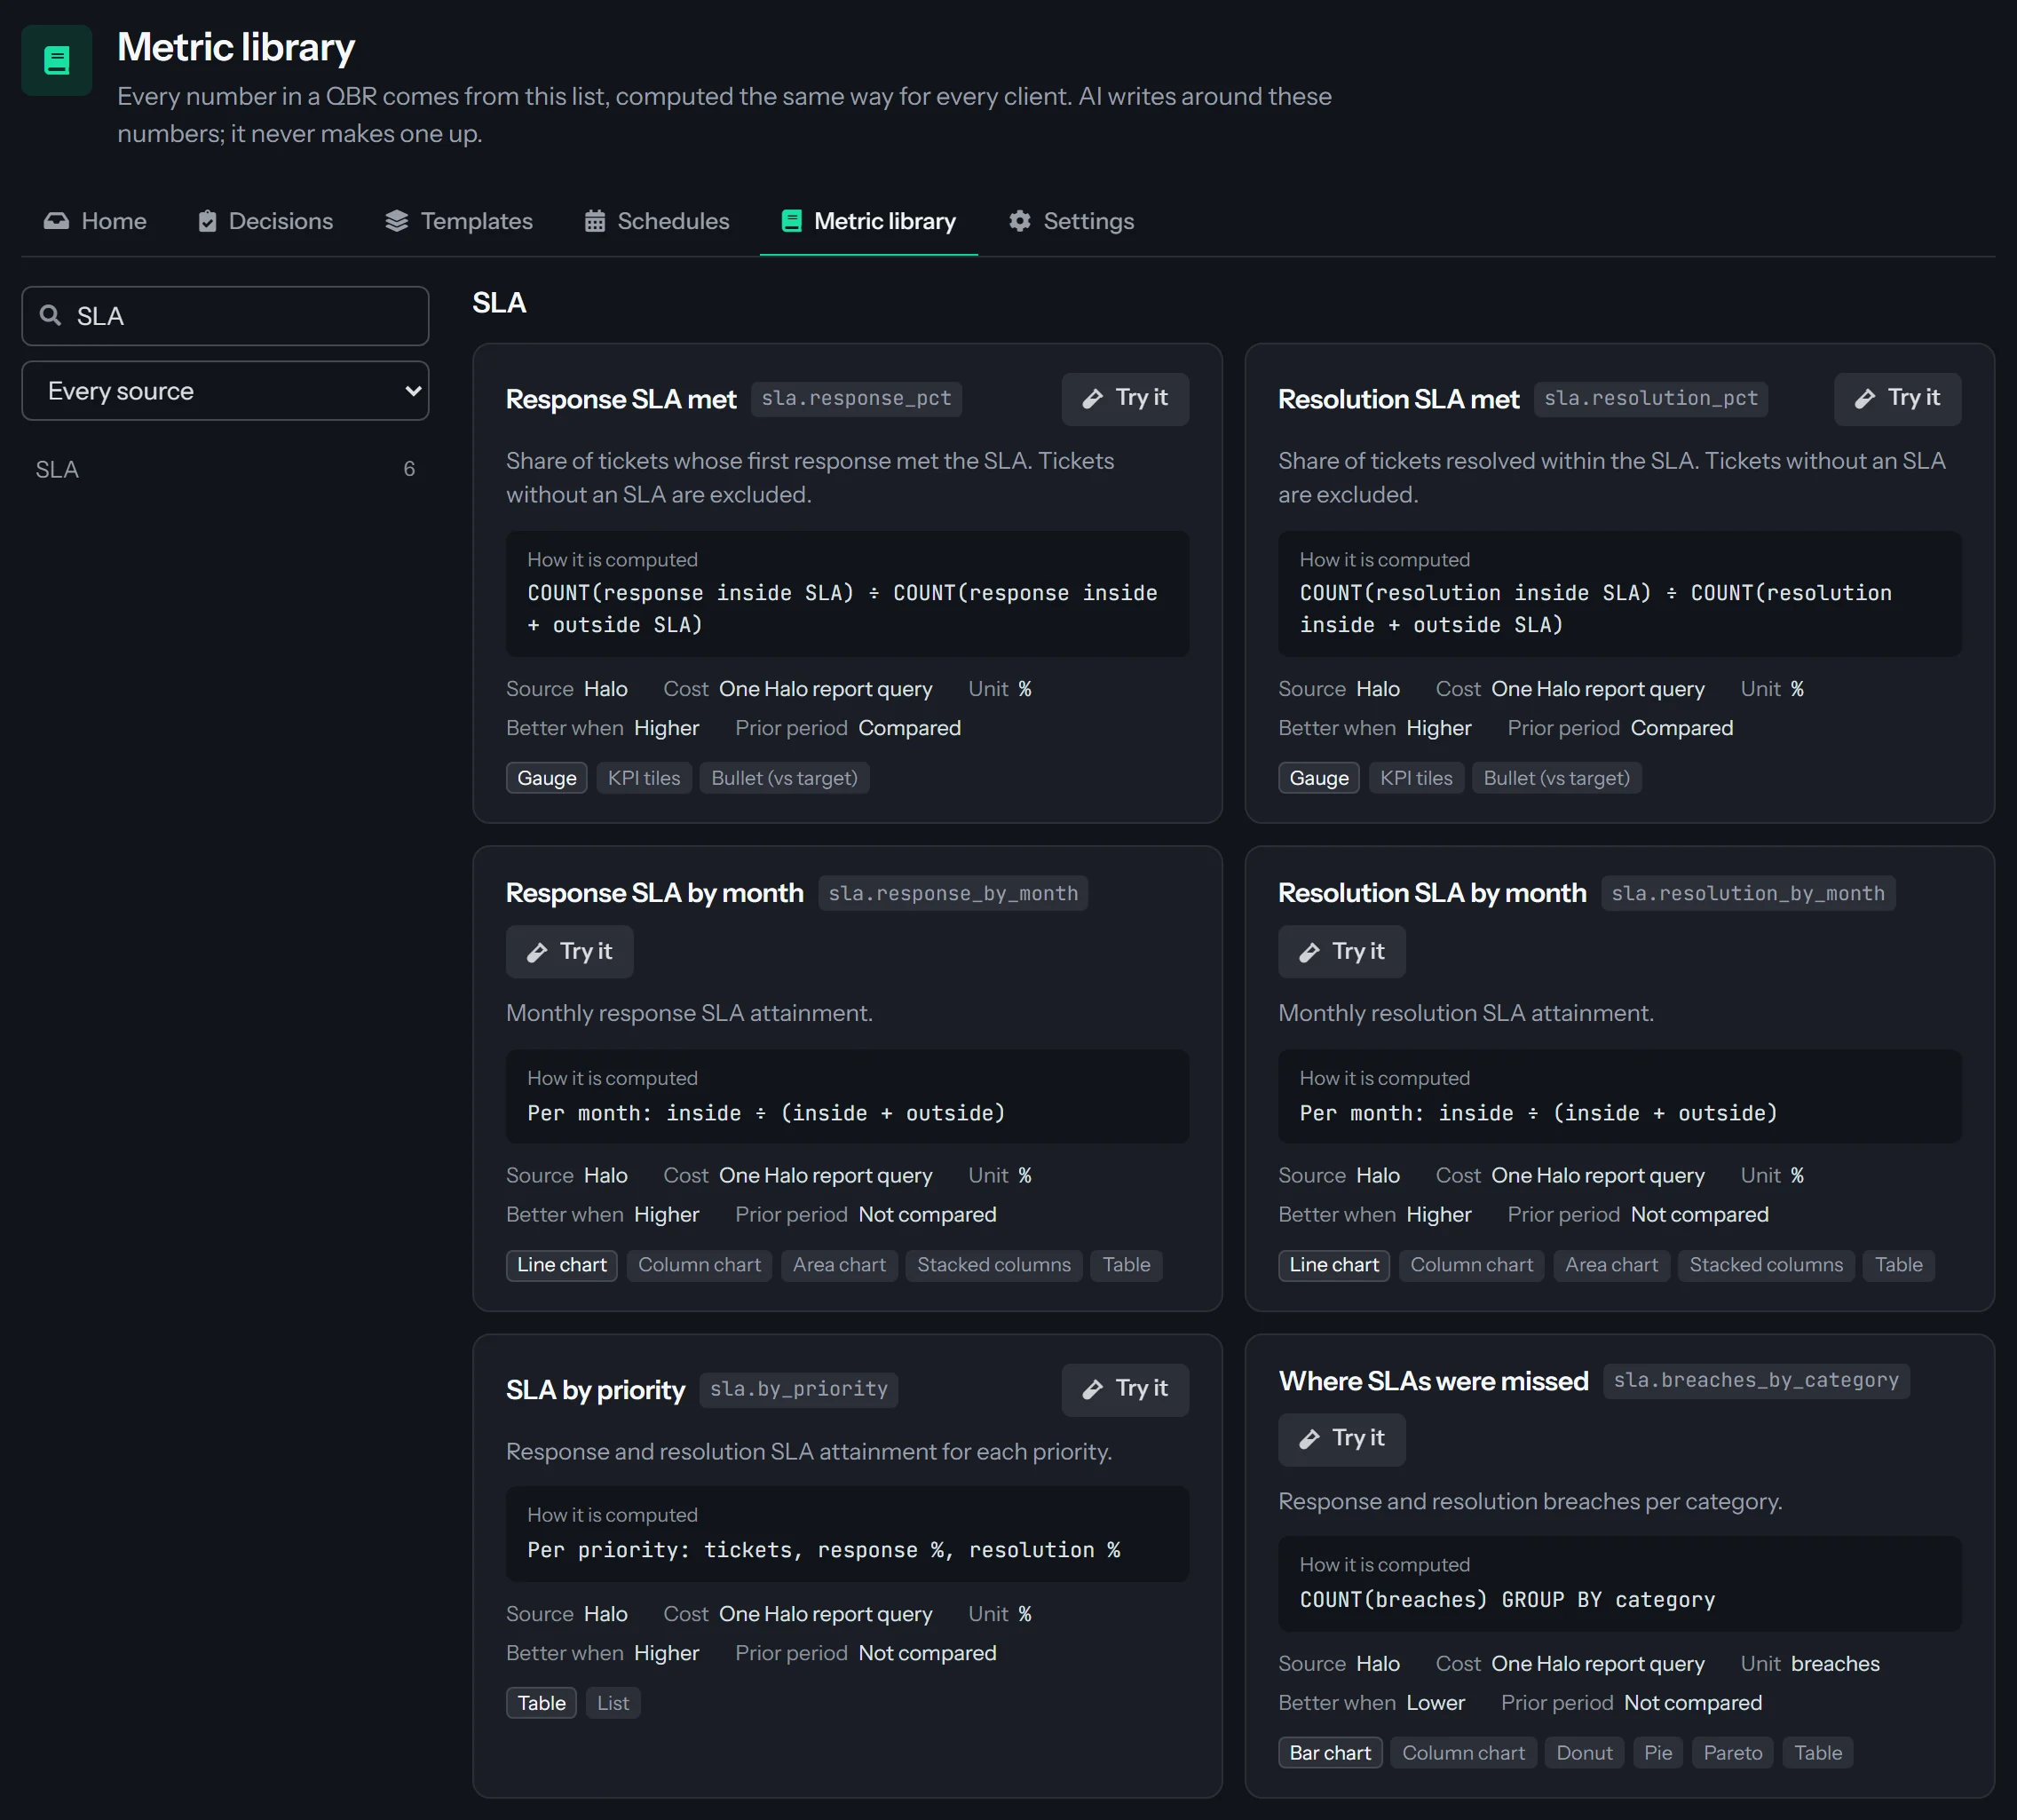Select Line chart on Resolution SLA by month
2017x1820 pixels.
pos(1333,1265)
